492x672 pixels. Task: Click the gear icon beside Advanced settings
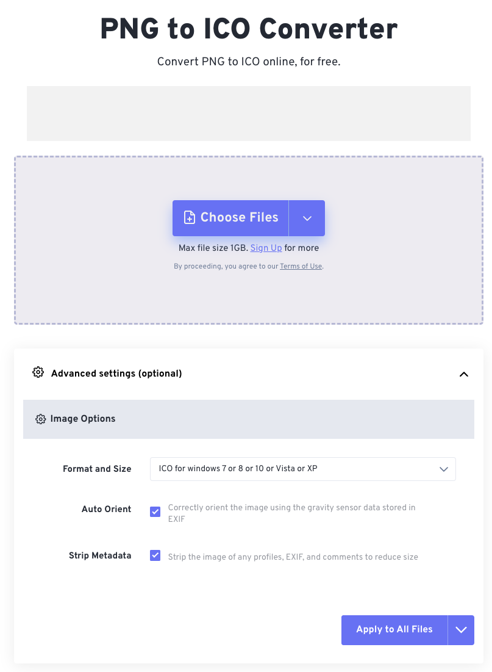[38, 373]
